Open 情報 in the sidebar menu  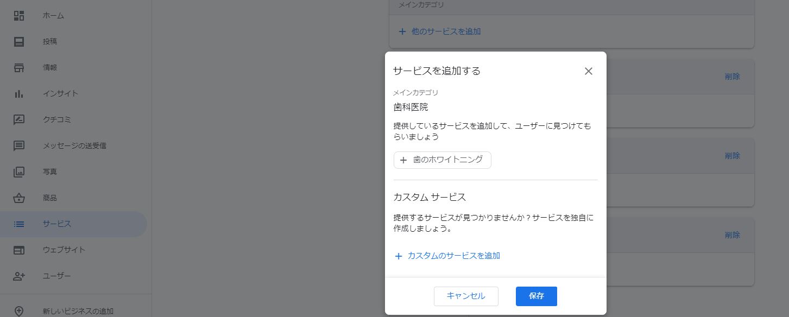[50, 67]
